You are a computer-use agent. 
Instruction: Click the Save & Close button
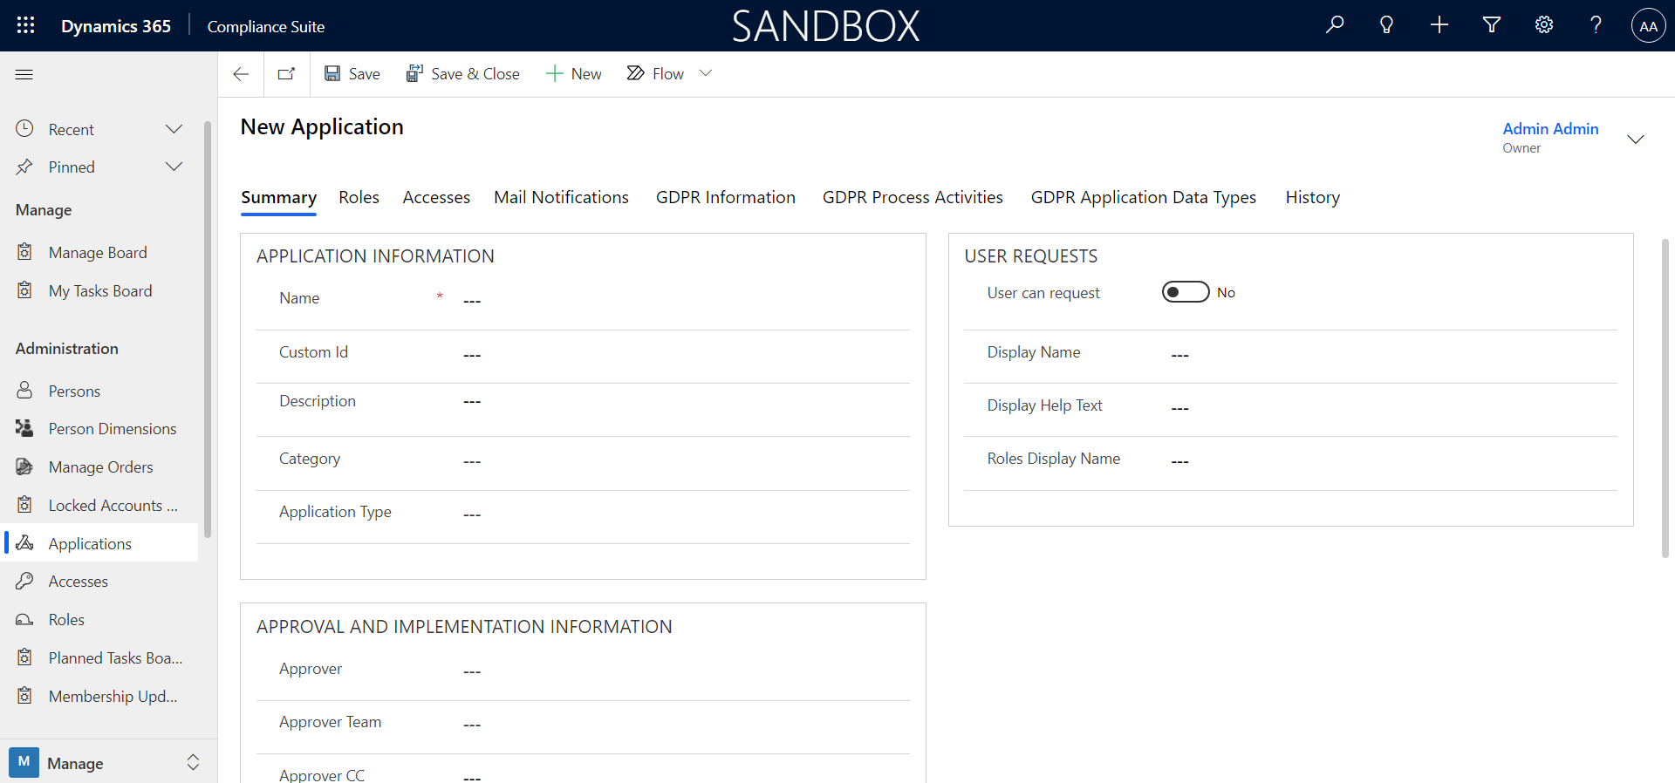(x=462, y=74)
